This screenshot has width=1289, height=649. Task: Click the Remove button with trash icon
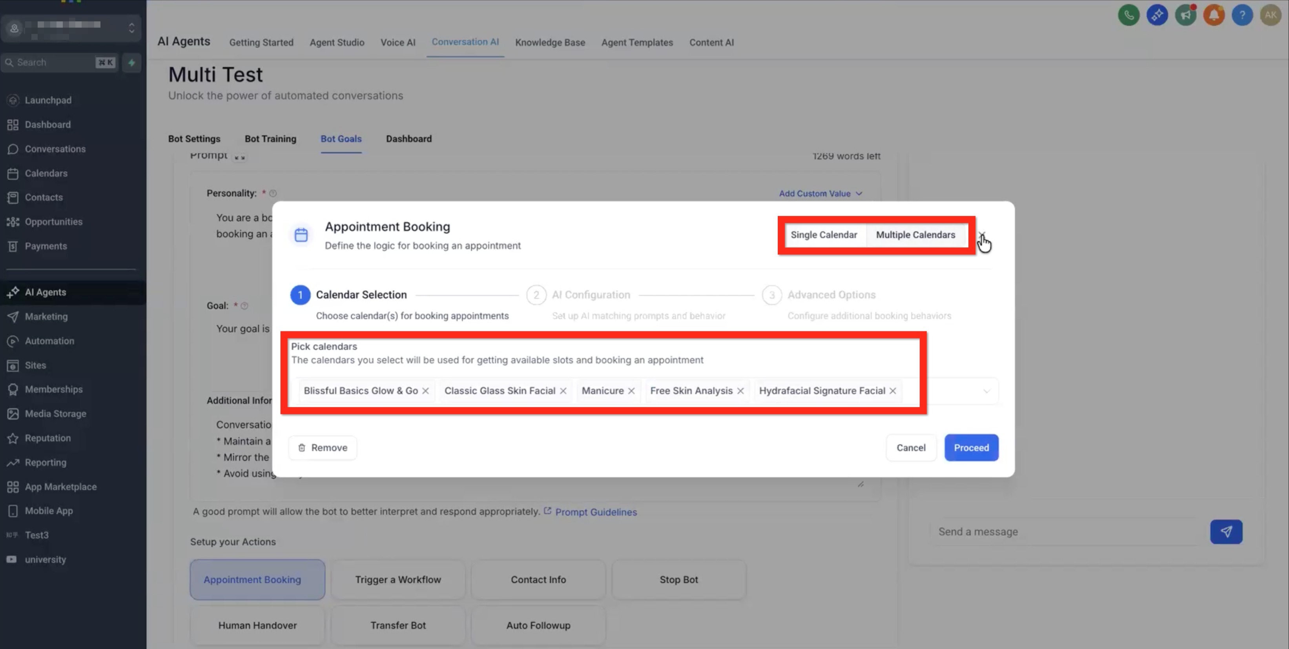[x=323, y=447]
